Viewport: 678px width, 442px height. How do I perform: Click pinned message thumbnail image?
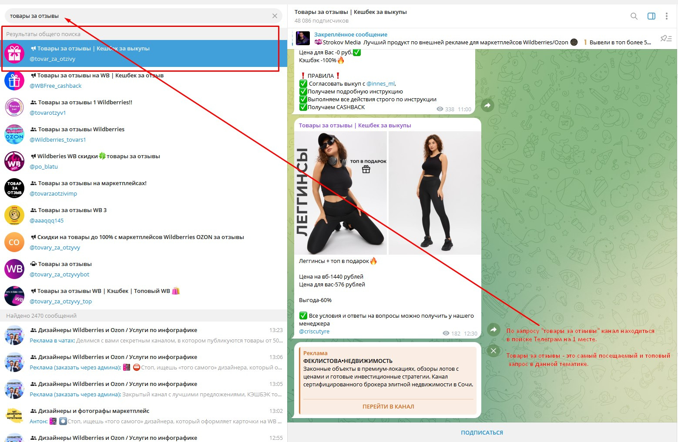(x=302, y=38)
